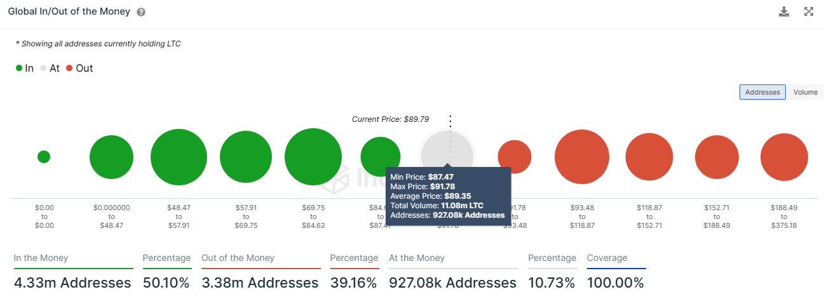Select the green $69.75 to $84.62 bubble
The height and width of the screenshot is (306, 824).
(x=313, y=157)
